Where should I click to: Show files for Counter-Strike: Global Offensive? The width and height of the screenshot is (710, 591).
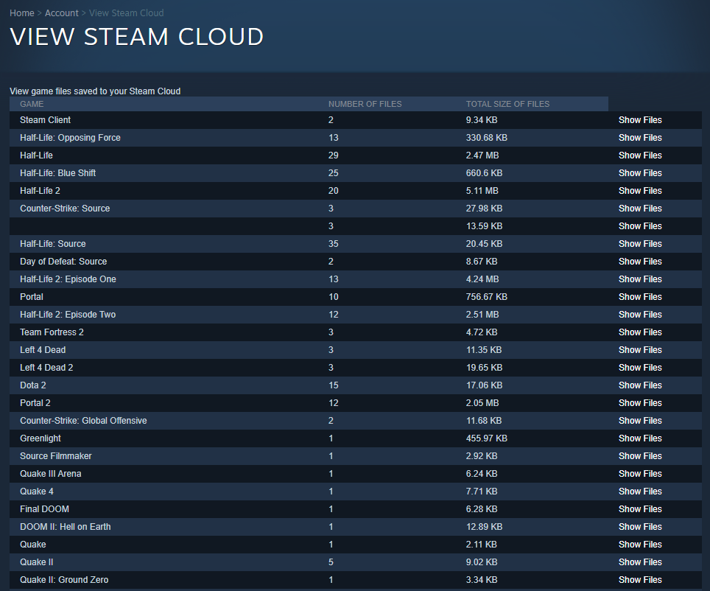(639, 420)
